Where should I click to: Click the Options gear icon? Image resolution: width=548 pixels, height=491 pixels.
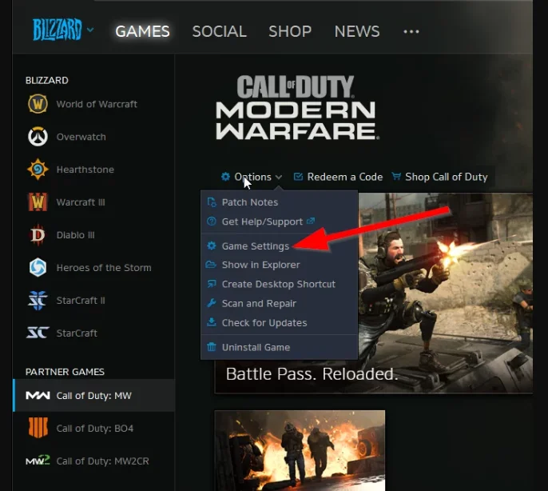pyautogui.click(x=226, y=177)
